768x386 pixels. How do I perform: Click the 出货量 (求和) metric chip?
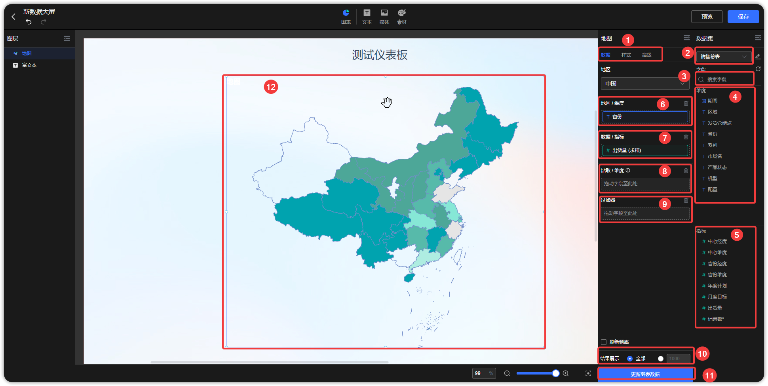(x=645, y=150)
